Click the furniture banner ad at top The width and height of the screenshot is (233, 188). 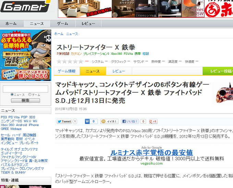[x=146, y=9]
